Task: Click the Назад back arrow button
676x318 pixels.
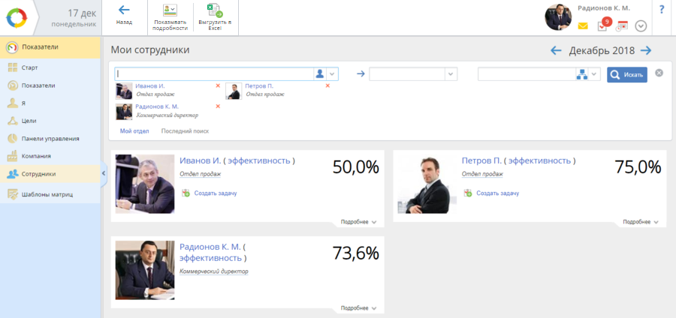Action: (x=124, y=15)
